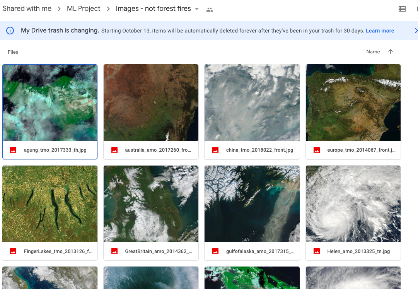The width and height of the screenshot is (418, 289).
Task: Select the australia_amo_2017260 image thumbnail
Action: [x=151, y=103]
